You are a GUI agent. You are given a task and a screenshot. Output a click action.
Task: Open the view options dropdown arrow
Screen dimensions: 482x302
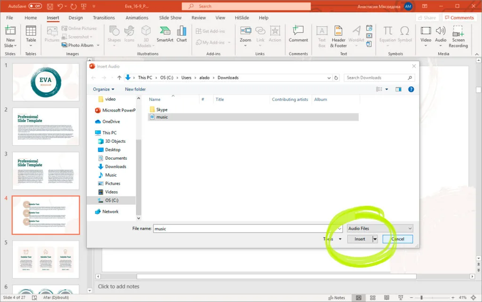[x=387, y=89]
